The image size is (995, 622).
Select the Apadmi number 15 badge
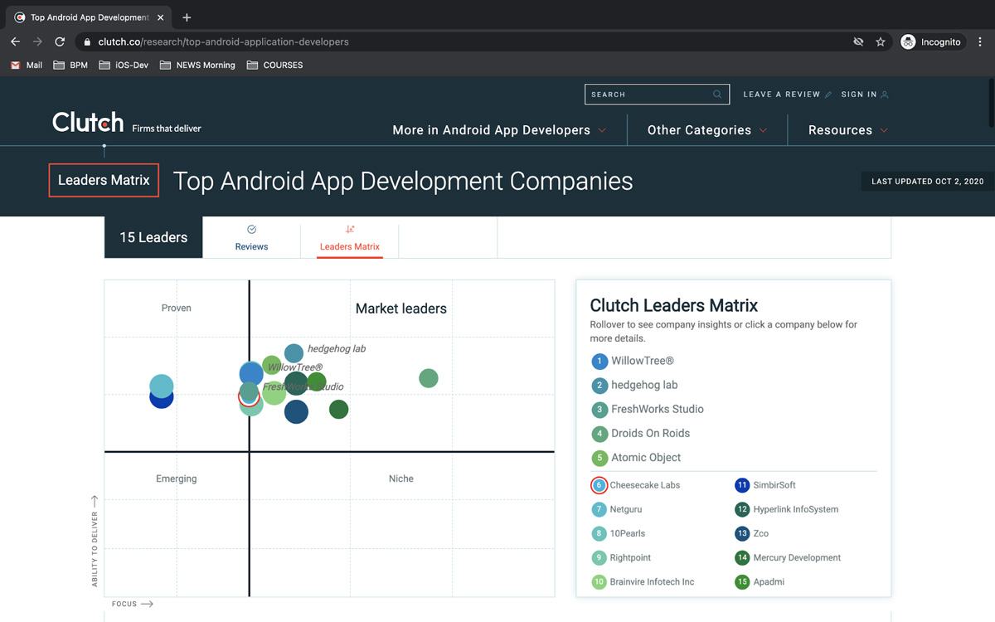click(742, 582)
